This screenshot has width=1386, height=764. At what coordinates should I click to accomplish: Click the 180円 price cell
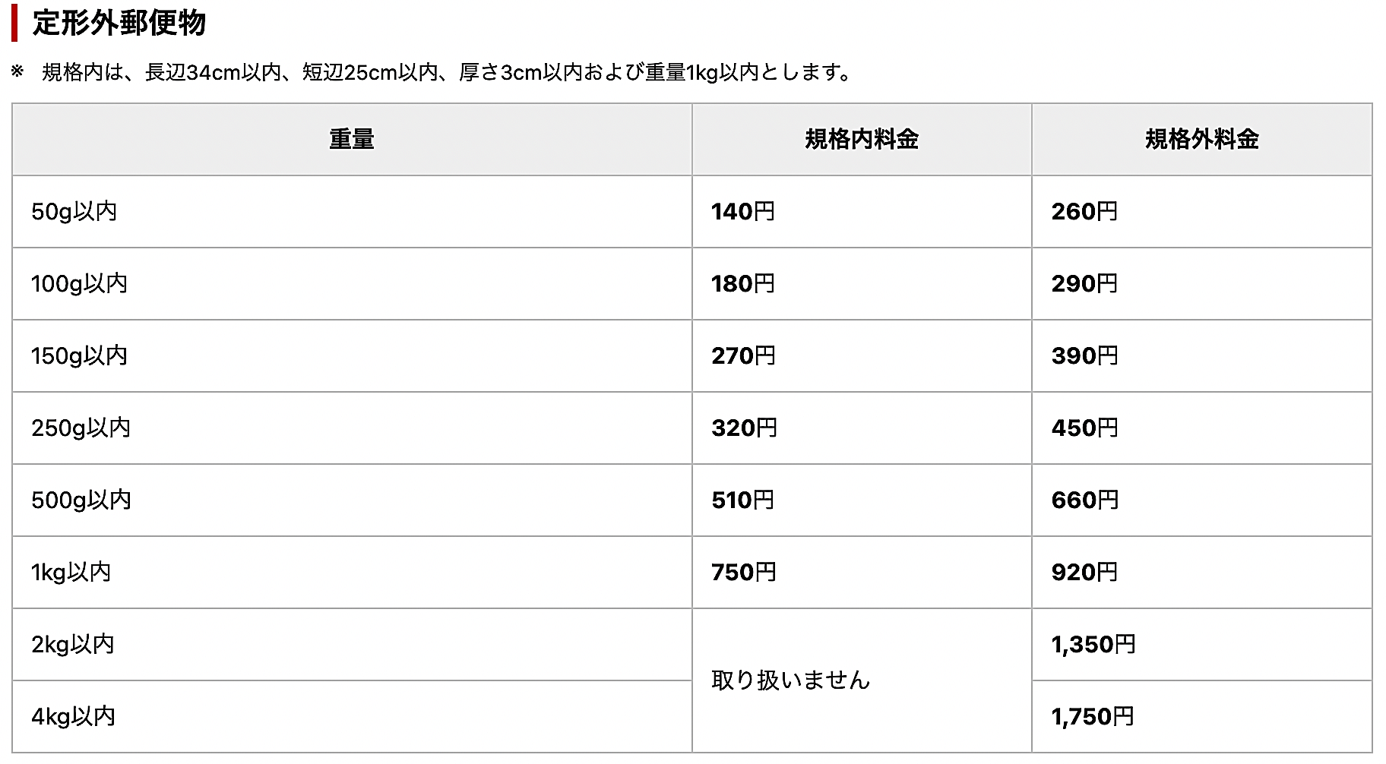(x=743, y=284)
